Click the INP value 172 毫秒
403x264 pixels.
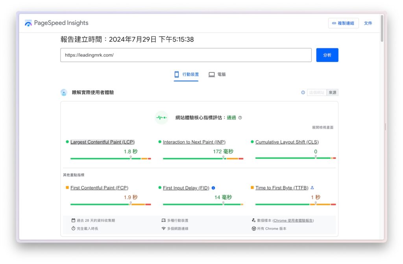click(223, 151)
